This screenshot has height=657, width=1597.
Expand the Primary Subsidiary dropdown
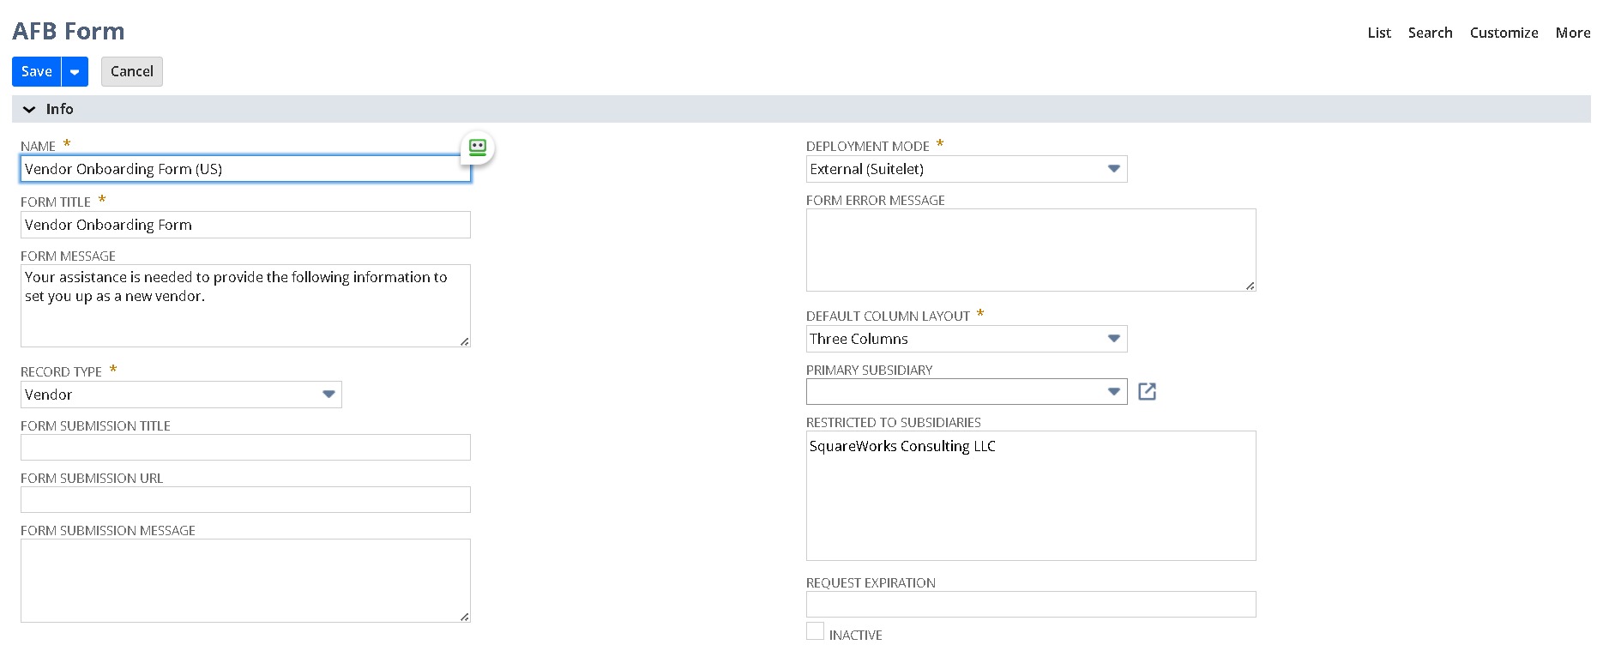click(1113, 392)
